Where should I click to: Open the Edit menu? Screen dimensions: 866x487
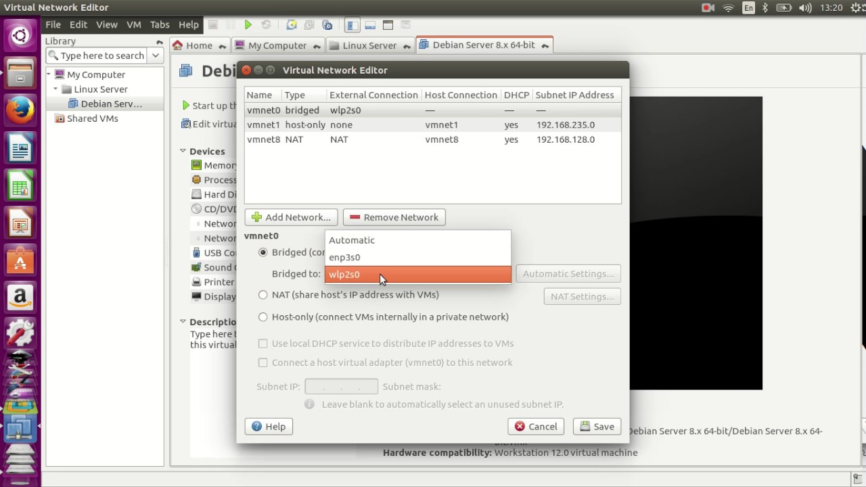78,24
